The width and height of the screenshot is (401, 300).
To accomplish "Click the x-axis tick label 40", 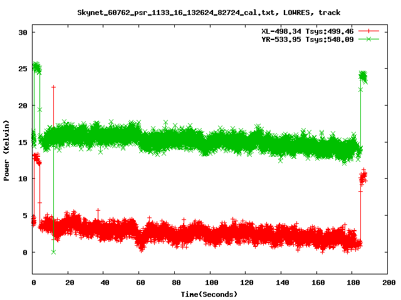I will (x=105, y=282).
